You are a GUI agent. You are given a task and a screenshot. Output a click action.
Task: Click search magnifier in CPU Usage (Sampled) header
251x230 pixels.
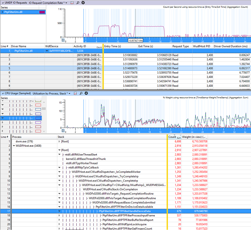coord(81,93)
